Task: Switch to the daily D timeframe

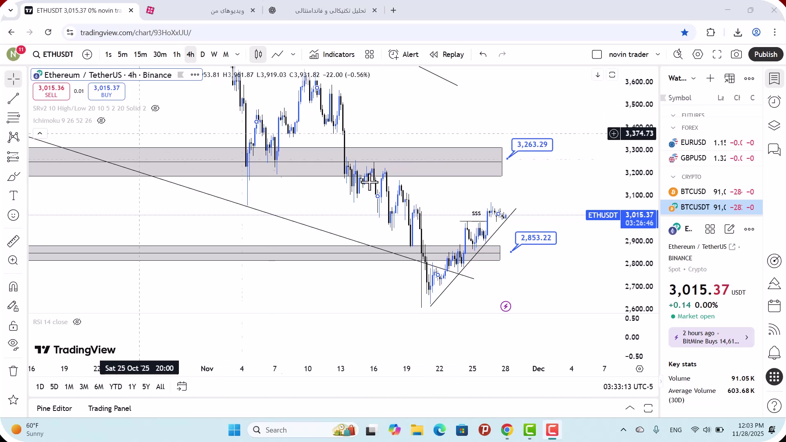Action: point(203,54)
